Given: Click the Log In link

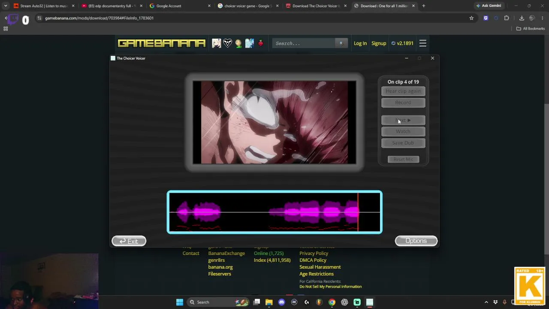Looking at the screenshot, I should point(360,43).
